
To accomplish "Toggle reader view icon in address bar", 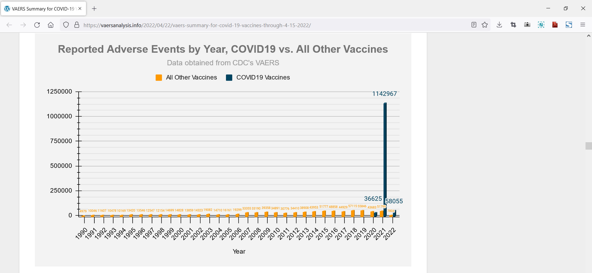I will (x=474, y=25).
